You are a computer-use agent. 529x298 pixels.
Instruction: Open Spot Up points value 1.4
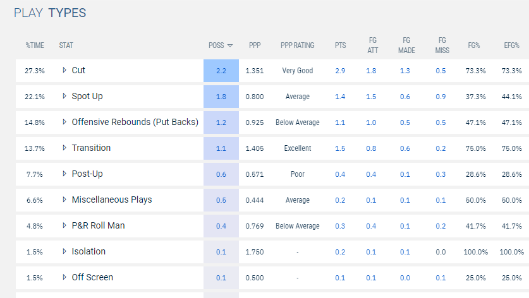340,97
